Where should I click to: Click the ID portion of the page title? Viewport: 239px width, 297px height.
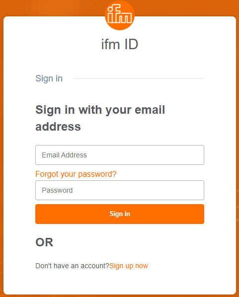tap(131, 44)
